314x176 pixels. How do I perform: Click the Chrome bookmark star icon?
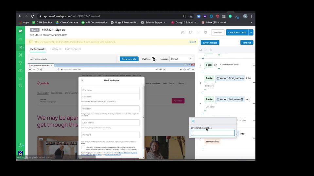[191, 16]
